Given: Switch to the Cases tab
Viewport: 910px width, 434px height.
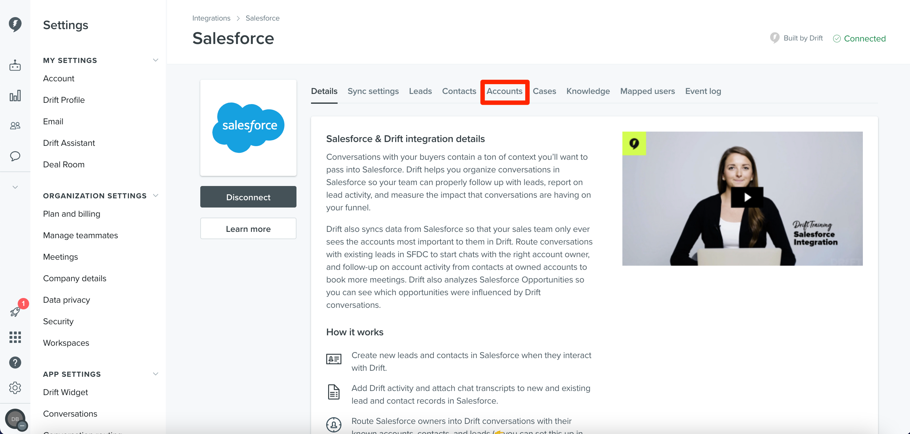Looking at the screenshot, I should (x=544, y=91).
